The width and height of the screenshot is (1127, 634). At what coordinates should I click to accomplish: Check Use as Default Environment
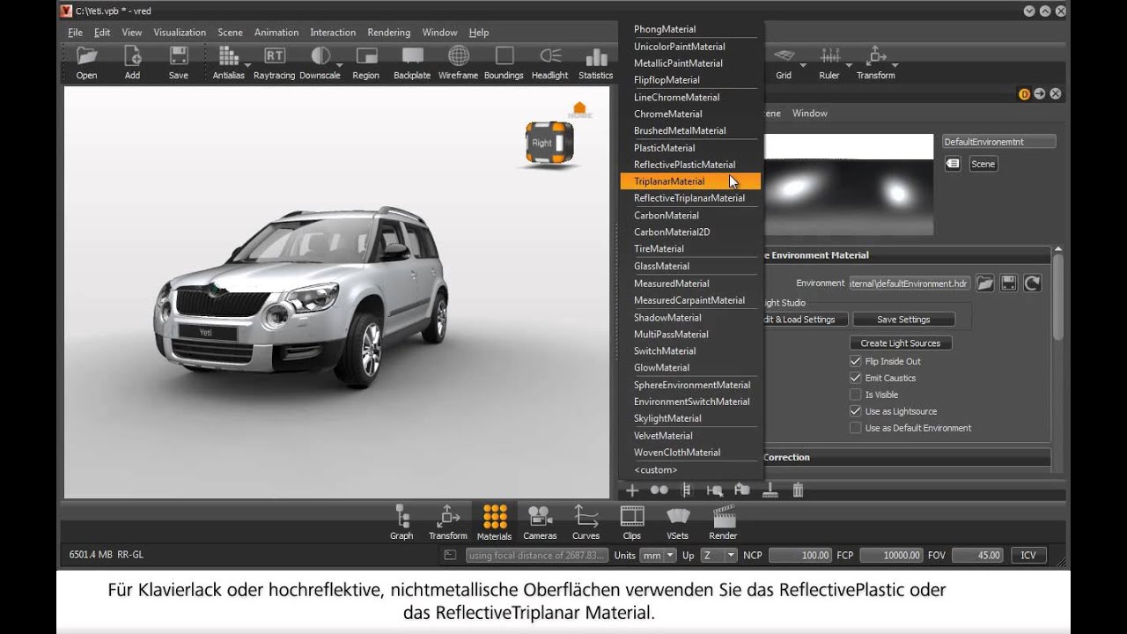(x=855, y=428)
